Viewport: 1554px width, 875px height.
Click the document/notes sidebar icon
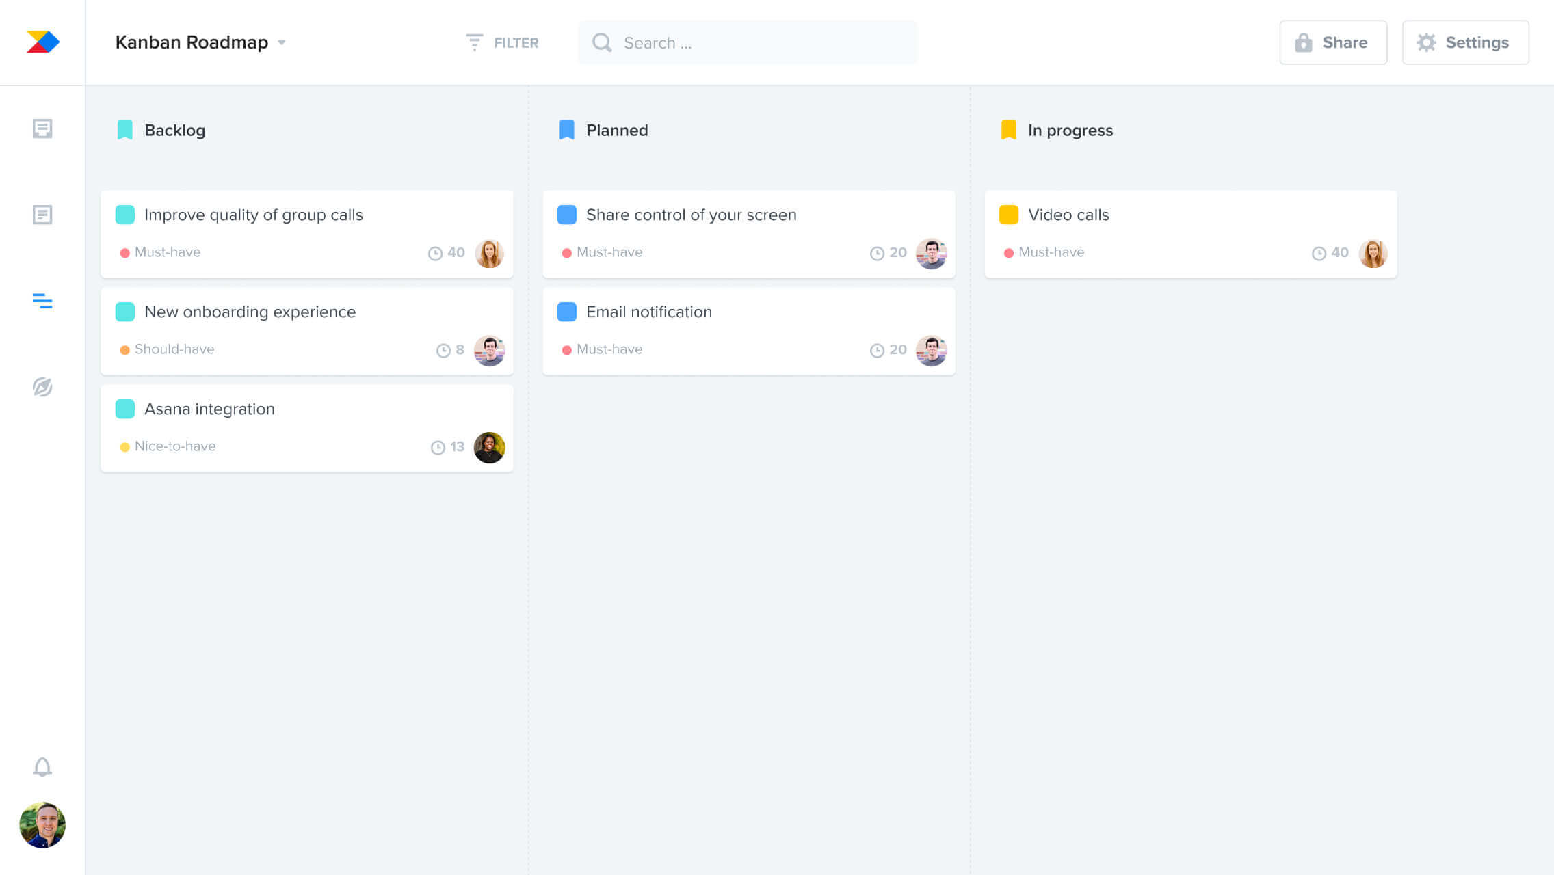pyautogui.click(x=42, y=128)
